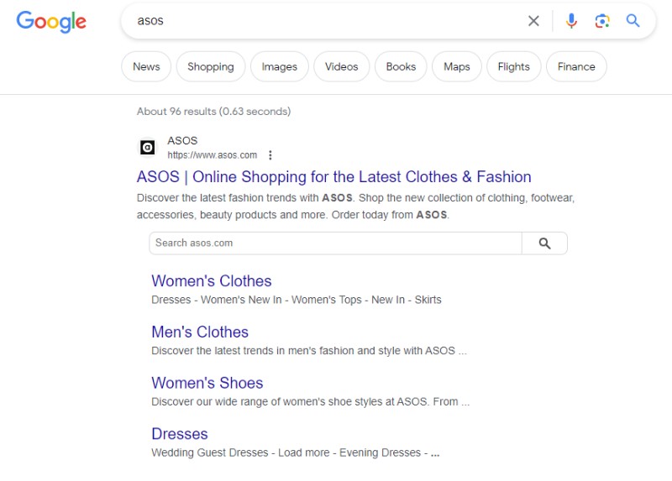
Task: Click Discover the latest fashion trends description
Action: point(355,207)
